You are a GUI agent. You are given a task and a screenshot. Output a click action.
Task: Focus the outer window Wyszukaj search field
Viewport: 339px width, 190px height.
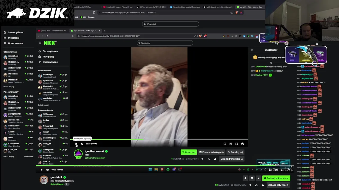(x=170, y=24)
